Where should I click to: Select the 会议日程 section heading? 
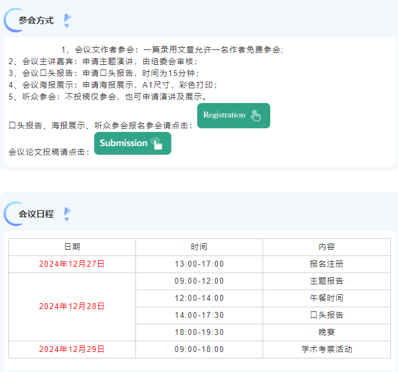[36, 214]
